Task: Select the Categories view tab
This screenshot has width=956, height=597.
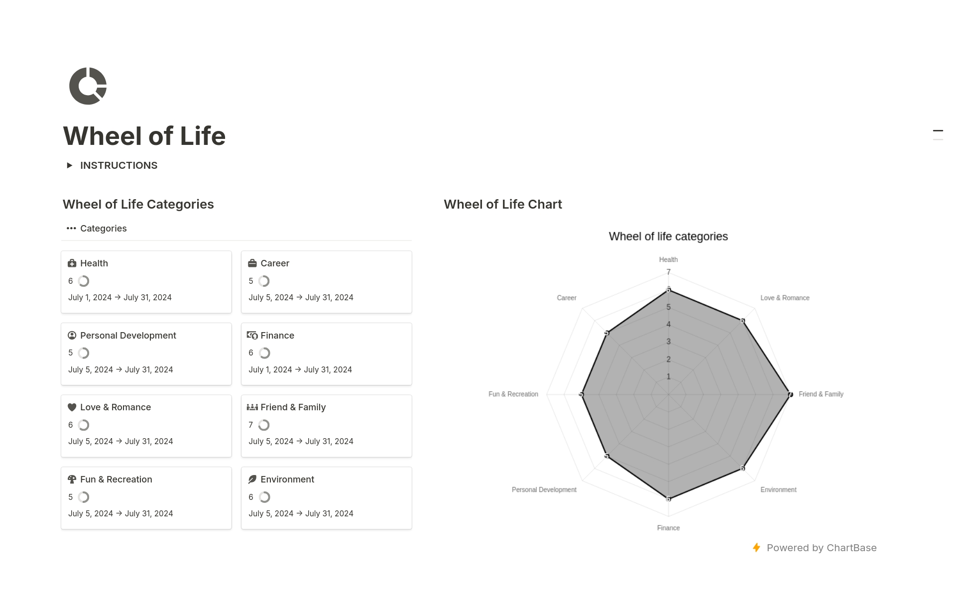Action: coord(104,229)
